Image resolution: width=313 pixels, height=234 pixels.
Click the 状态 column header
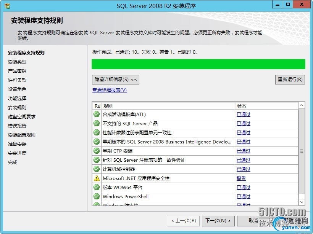(x=267, y=106)
